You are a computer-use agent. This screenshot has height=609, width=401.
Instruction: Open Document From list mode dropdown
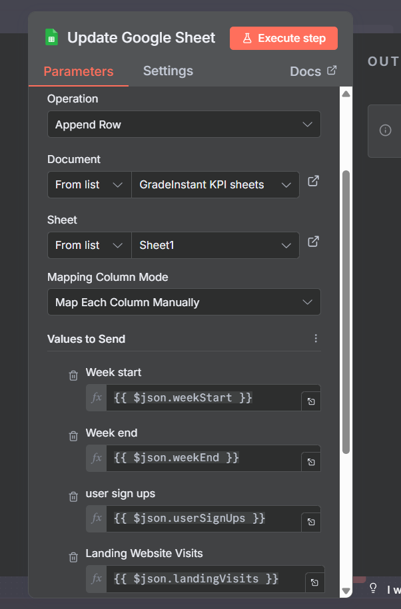click(x=89, y=185)
